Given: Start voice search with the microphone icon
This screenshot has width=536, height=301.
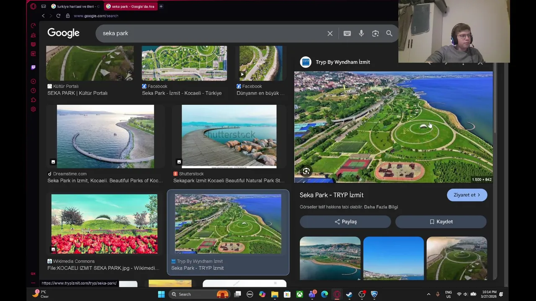Looking at the screenshot, I should [361, 33].
